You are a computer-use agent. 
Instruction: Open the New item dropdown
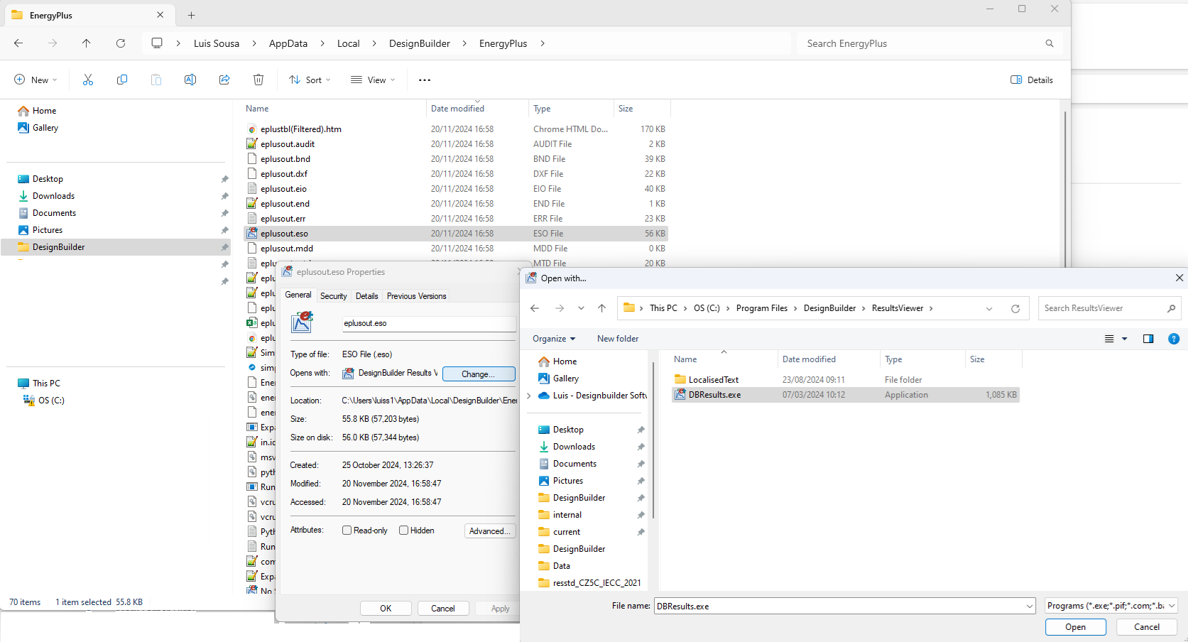(36, 80)
